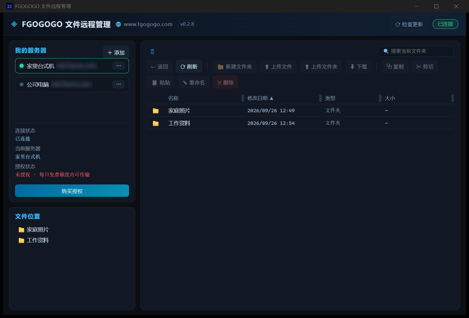Click folder icon beside 工作资料 in 文件位置
Screen dimensions: 469x318
point(21,240)
